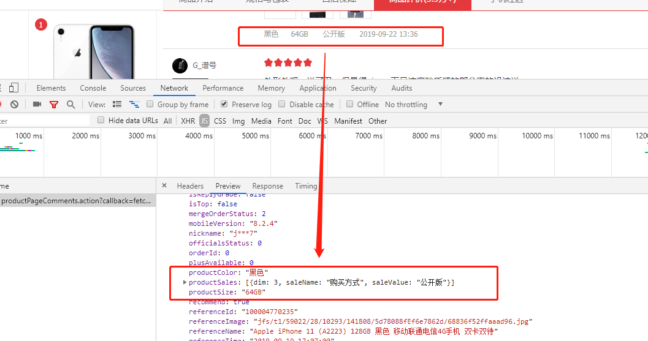Click the 4000 ms timeline marker
Viewport: 648px width, 341px height.
coord(199,136)
